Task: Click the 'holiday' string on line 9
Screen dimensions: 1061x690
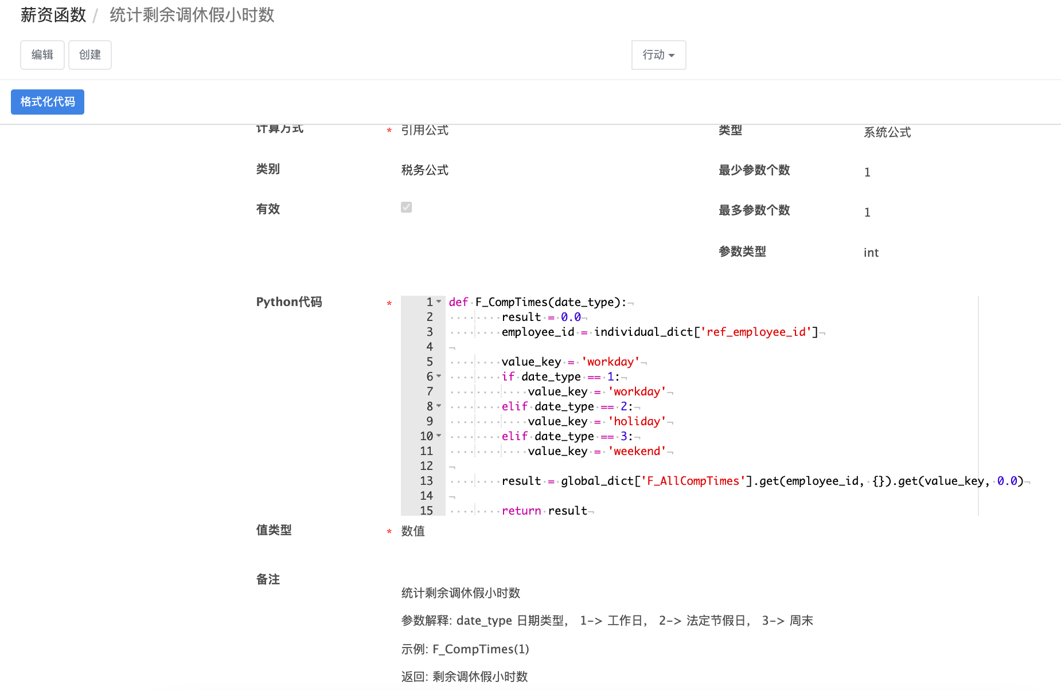Action: click(637, 421)
